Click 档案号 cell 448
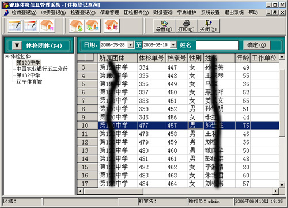288x208 pixels. (177, 75)
